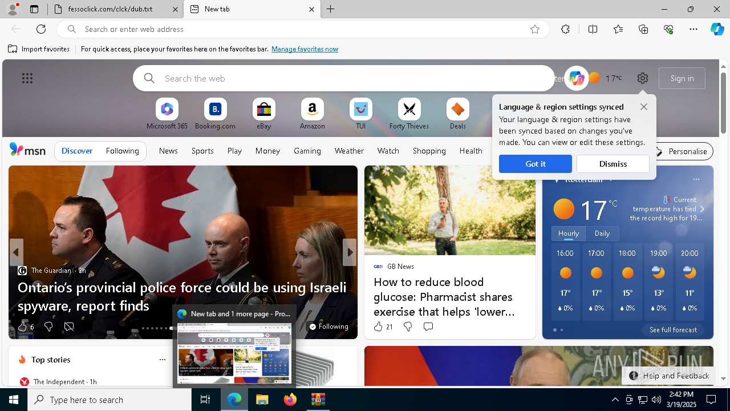Add this page to favorites star icon
This screenshot has height=411, width=730.
535,29
